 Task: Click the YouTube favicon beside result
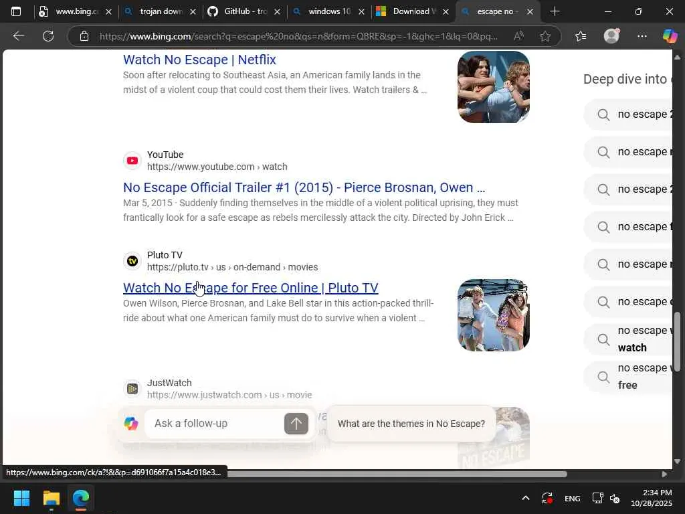pos(132,161)
